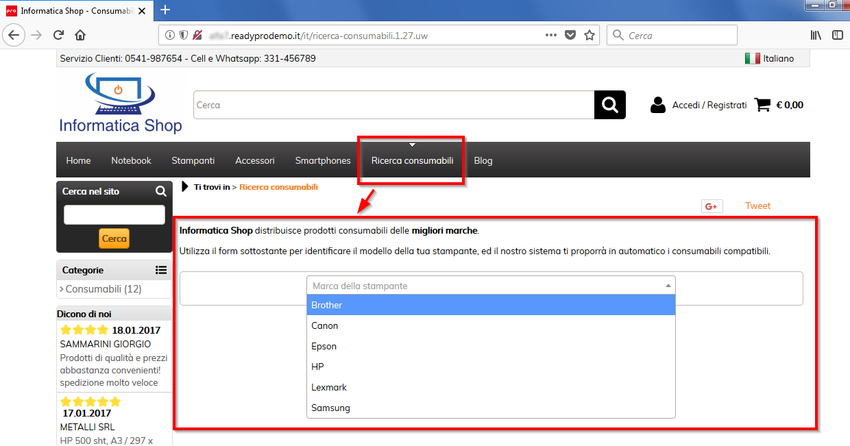Choose Epson from the brand list
850x446 pixels.
coord(491,346)
